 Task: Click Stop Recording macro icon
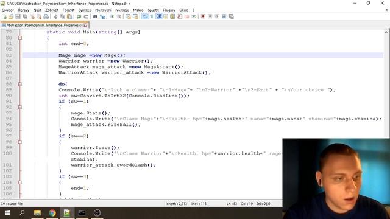210,16
